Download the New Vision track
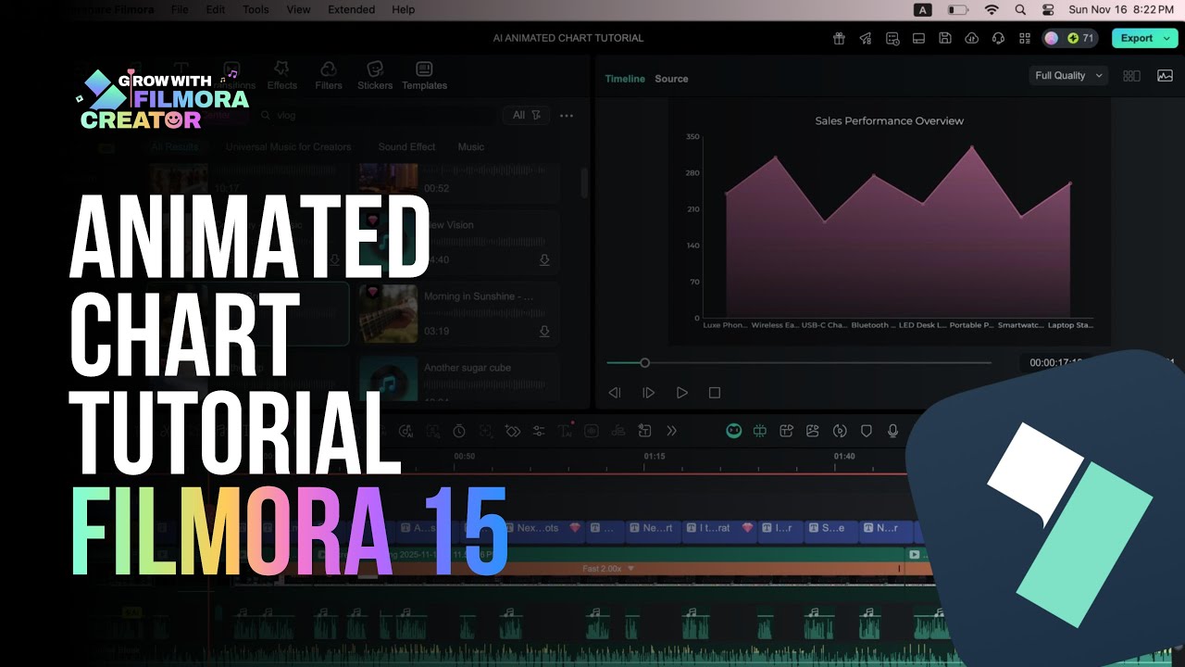Viewport: 1185px width, 667px height. pyautogui.click(x=544, y=260)
